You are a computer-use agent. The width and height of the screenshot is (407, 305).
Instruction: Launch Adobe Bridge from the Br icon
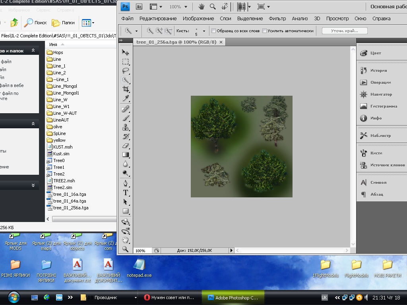point(139,7)
